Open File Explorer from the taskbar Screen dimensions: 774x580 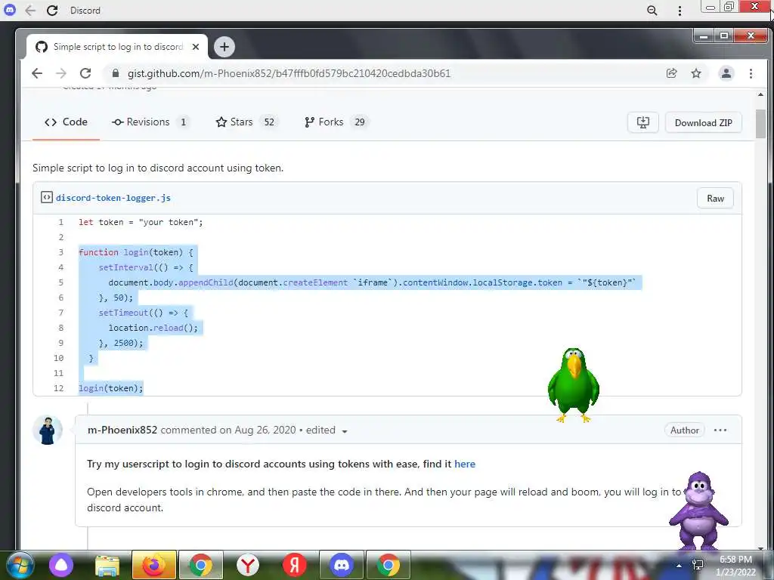click(x=107, y=565)
